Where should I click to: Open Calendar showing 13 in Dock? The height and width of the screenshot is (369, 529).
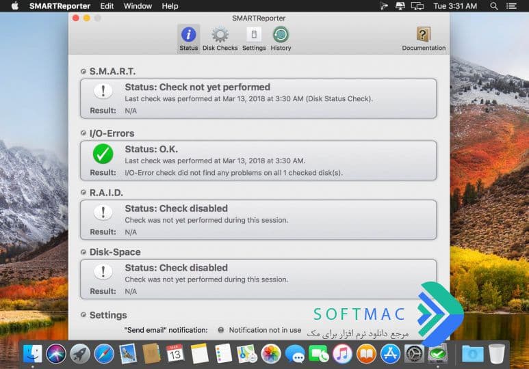pos(175,353)
